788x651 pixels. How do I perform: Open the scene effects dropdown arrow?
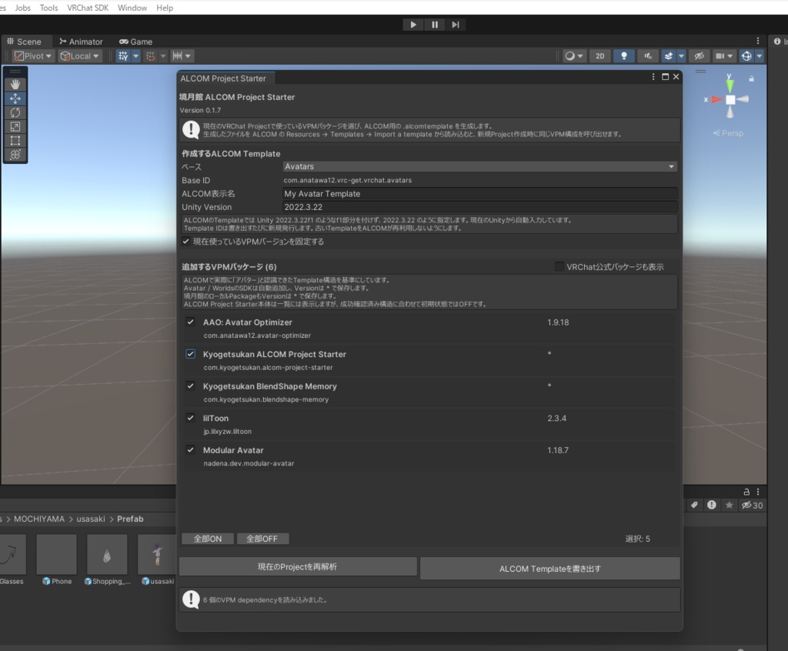point(682,56)
